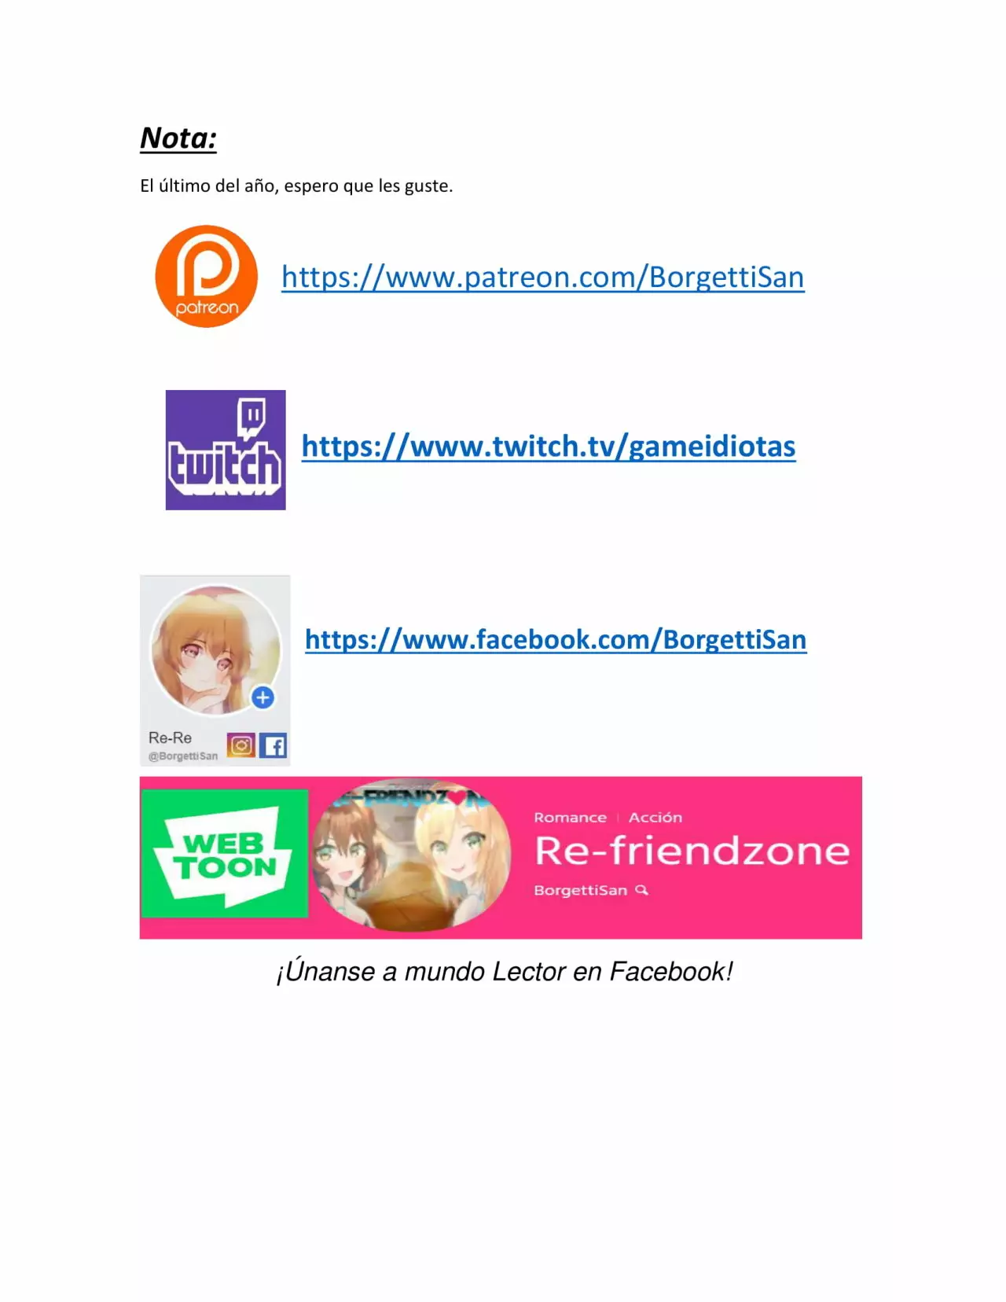Click the Nota heading

click(x=178, y=138)
